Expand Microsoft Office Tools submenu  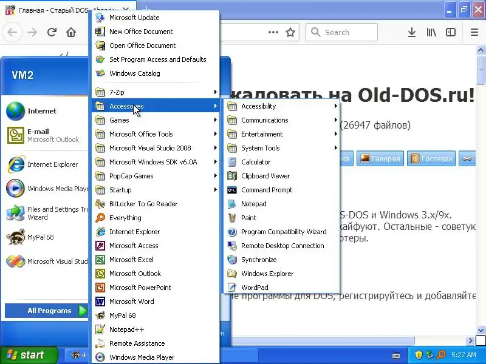tap(156, 134)
